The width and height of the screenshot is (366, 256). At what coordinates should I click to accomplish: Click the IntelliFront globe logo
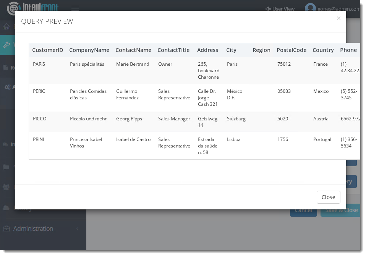click(14, 8)
